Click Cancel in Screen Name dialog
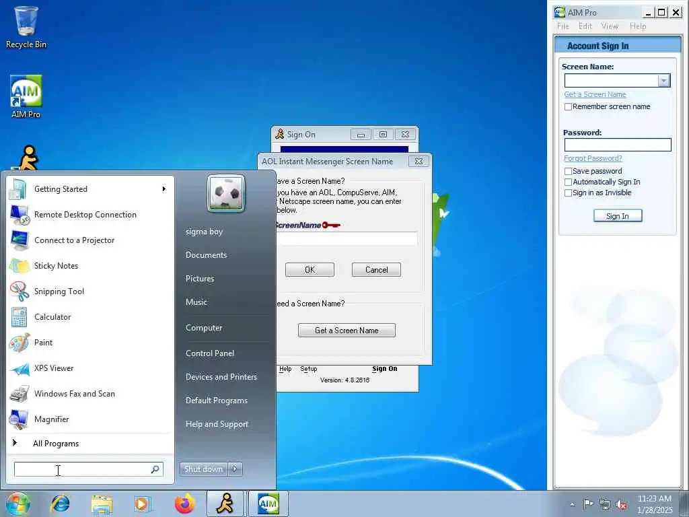 click(x=377, y=269)
